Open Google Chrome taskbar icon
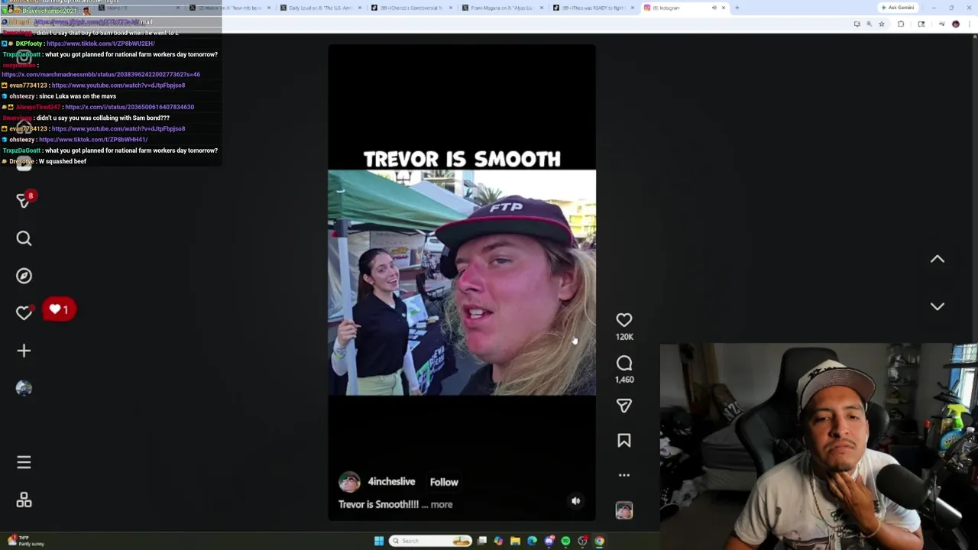Image resolution: width=978 pixels, height=550 pixels. (599, 541)
